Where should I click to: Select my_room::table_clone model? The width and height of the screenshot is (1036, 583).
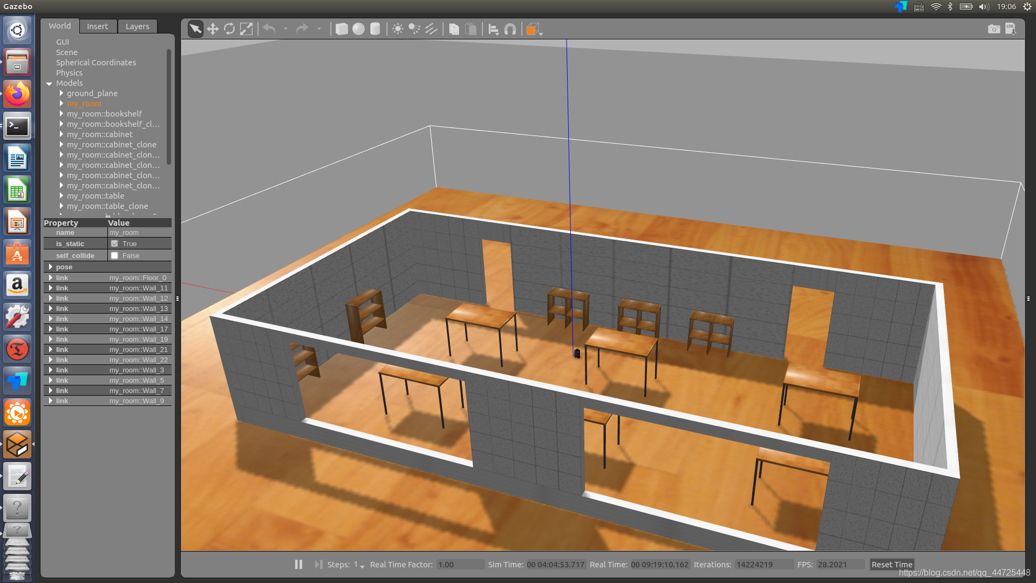[107, 206]
